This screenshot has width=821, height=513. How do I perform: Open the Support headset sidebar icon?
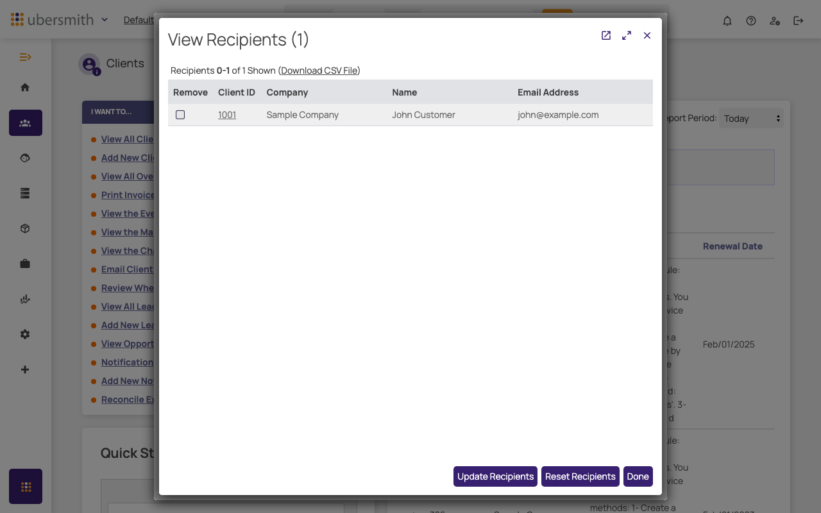click(25, 158)
